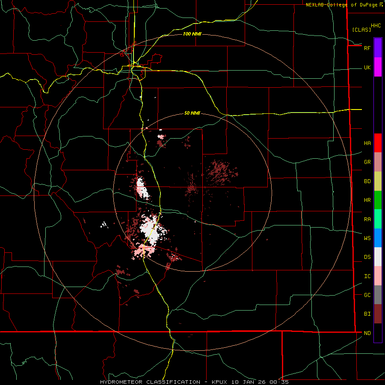385x385 pixels.
Task: Click the light pink IC legend swatch
Action: (378, 276)
